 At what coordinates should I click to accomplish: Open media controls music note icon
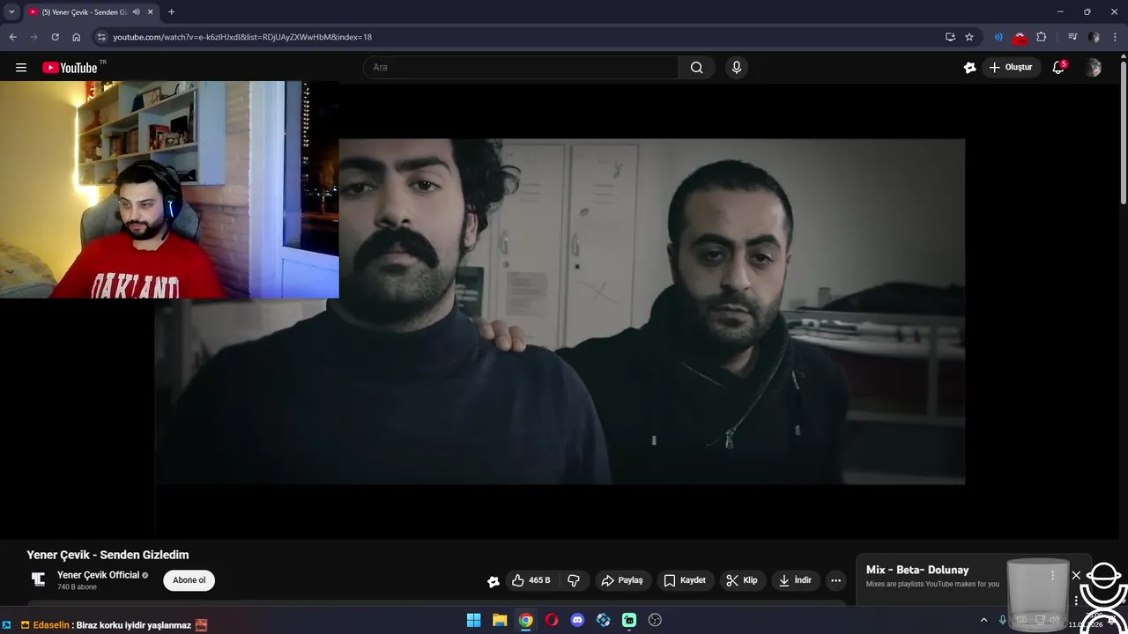coord(1072,37)
